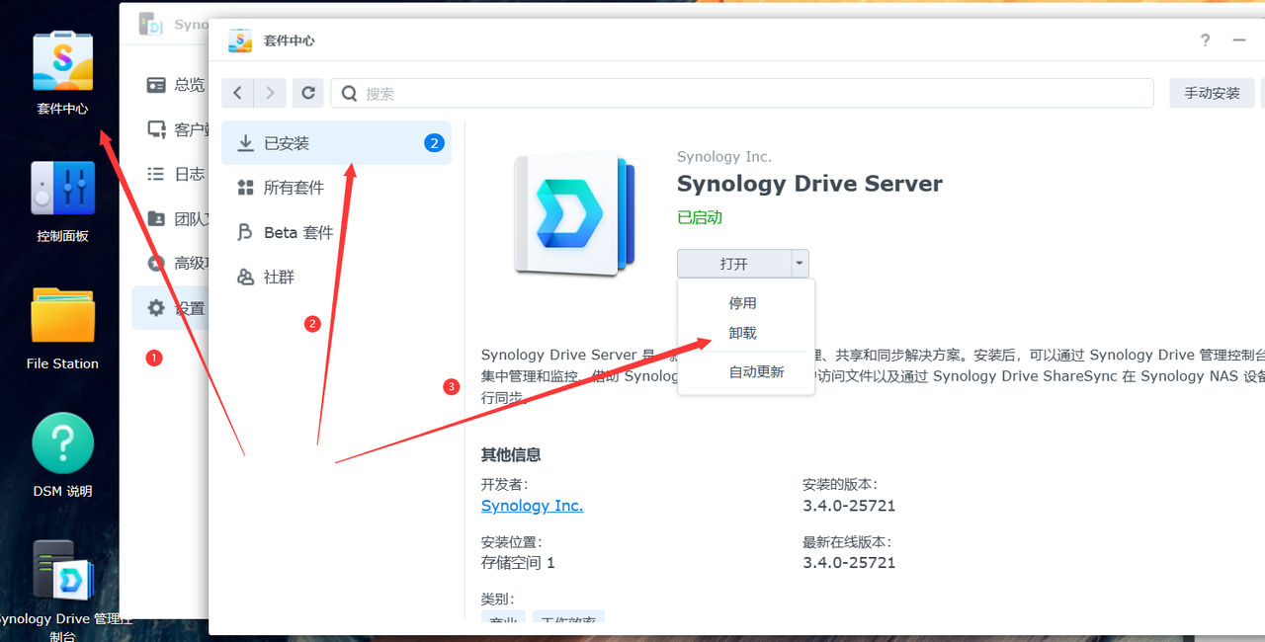1265x642 pixels.
Task: Toggle the dropdown arrow beside 打开
Action: coord(801,264)
